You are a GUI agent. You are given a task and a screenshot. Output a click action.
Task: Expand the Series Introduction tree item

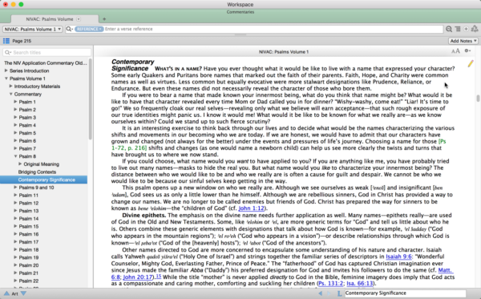point(6,71)
